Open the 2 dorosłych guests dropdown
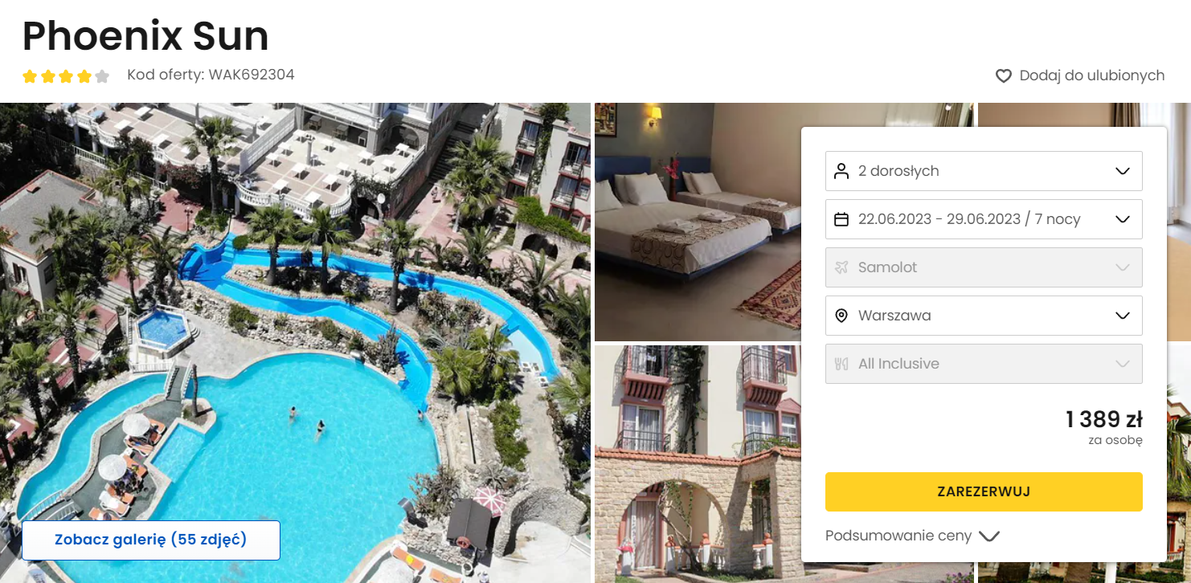 pos(984,171)
